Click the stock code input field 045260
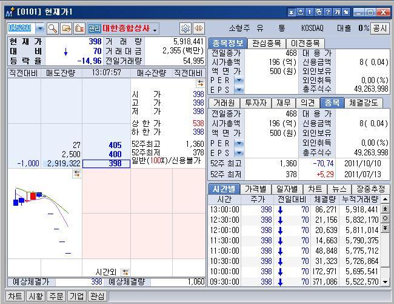 (x=21, y=29)
